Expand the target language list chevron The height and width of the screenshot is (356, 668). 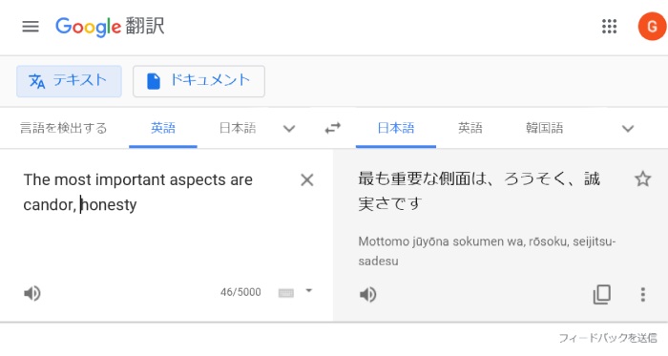click(x=628, y=128)
